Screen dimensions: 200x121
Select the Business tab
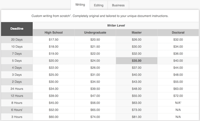click(x=118, y=5)
